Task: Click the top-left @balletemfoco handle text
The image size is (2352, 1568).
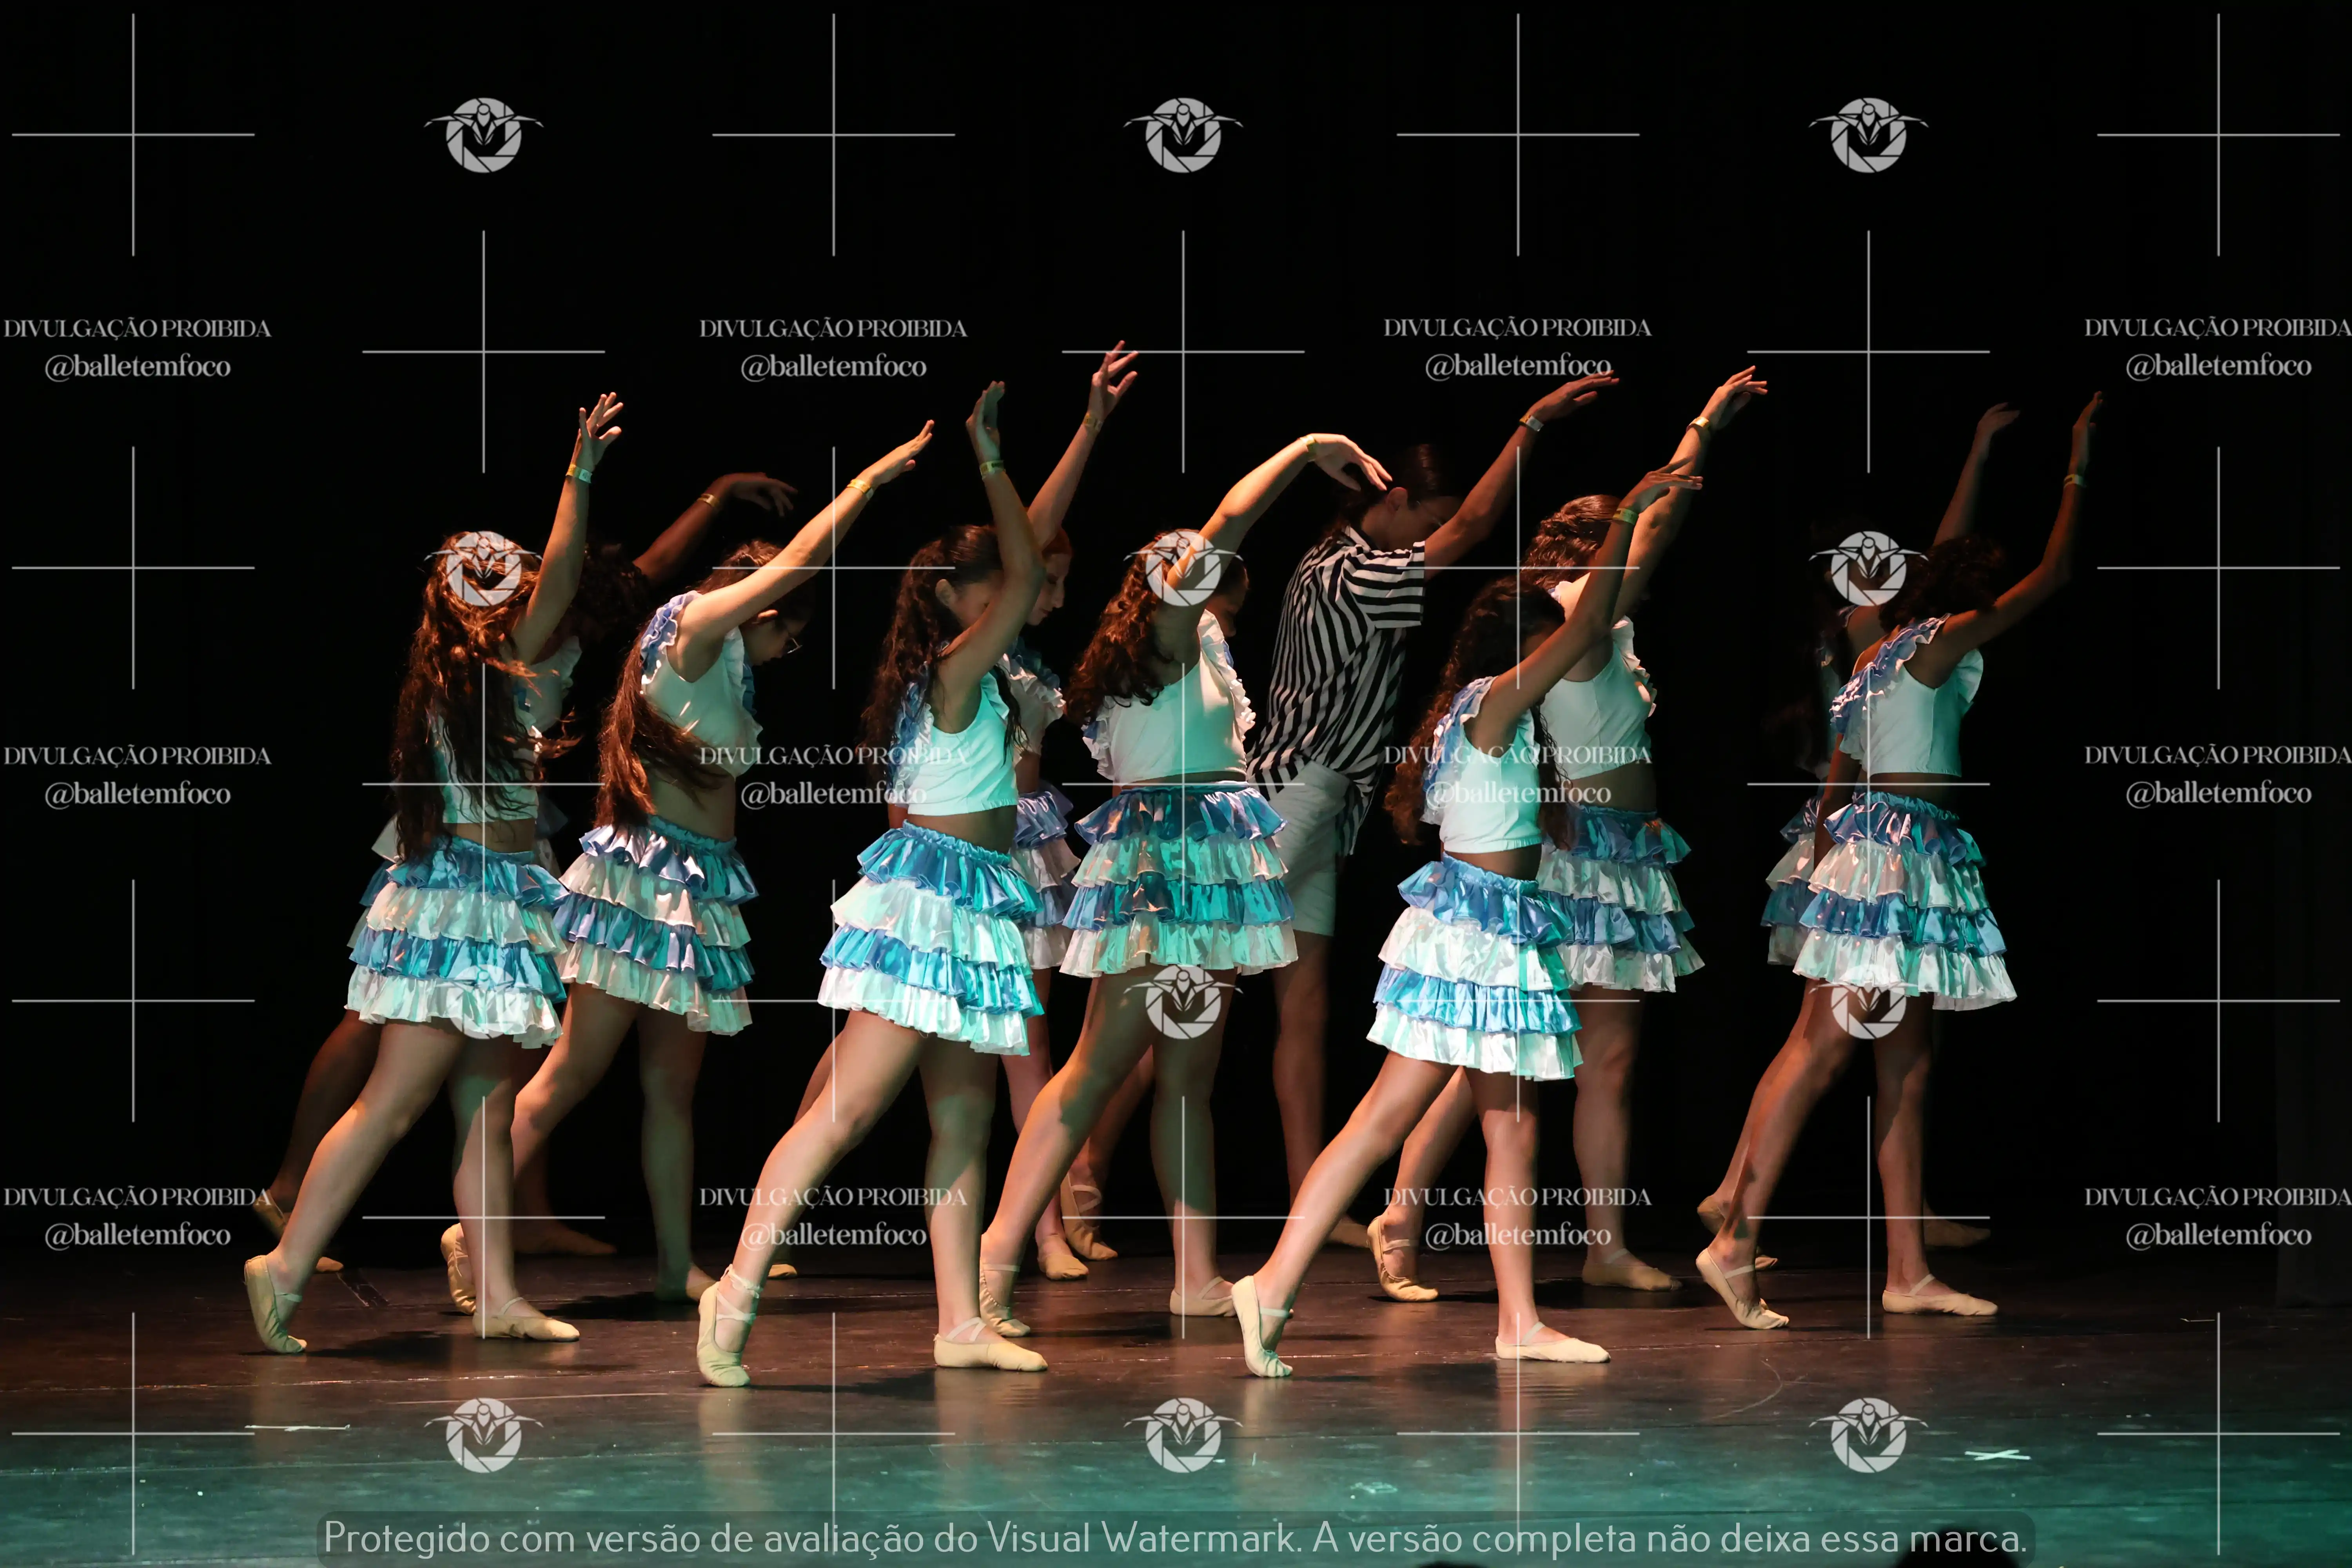Action: tap(137, 367)
